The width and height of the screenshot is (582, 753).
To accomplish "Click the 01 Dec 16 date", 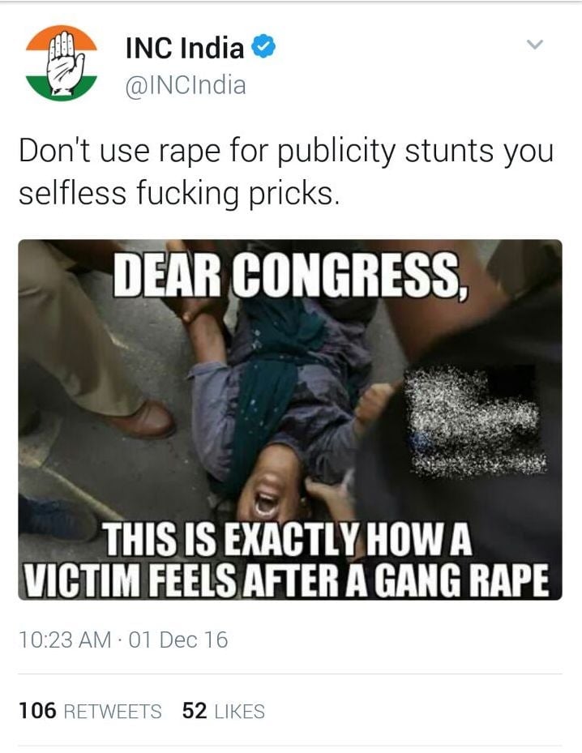I will click(178, 640).
